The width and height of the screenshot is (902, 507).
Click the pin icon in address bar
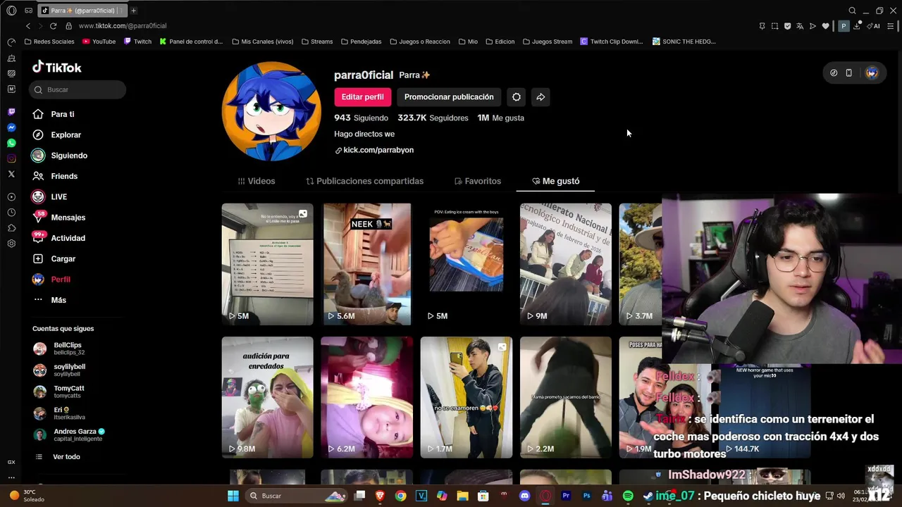click(x=762, y=26)
